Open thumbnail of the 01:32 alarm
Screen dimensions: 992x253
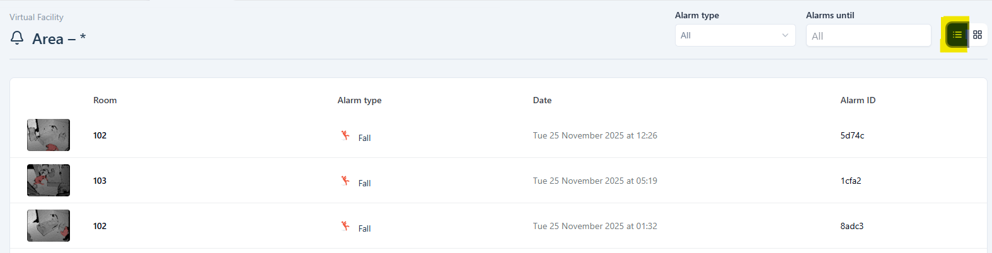point(49,226)
